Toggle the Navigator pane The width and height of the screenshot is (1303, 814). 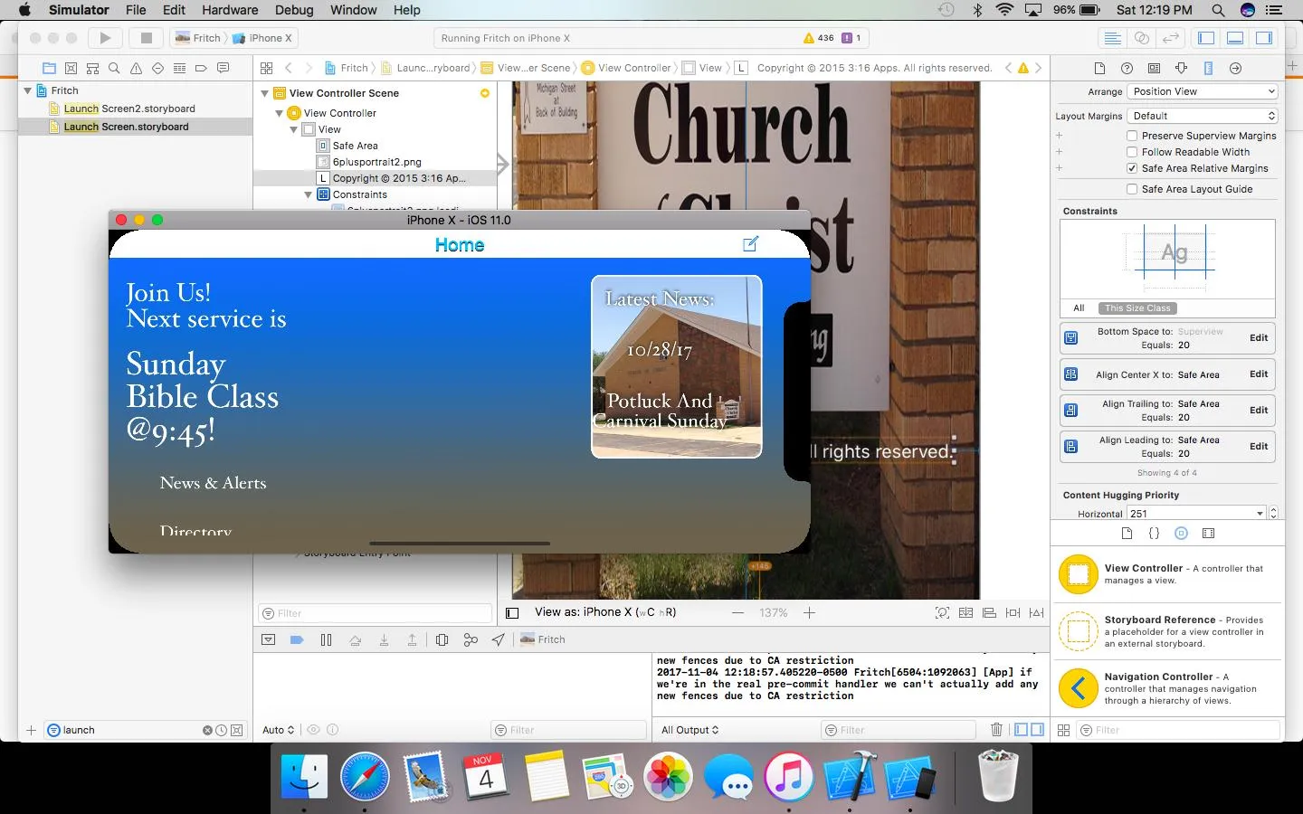pos(1206,38)
